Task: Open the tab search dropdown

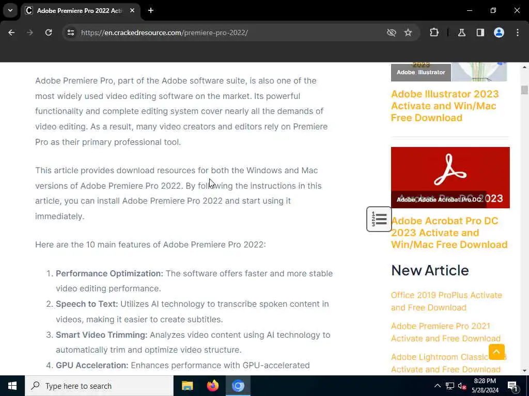Action: (10, 10)
